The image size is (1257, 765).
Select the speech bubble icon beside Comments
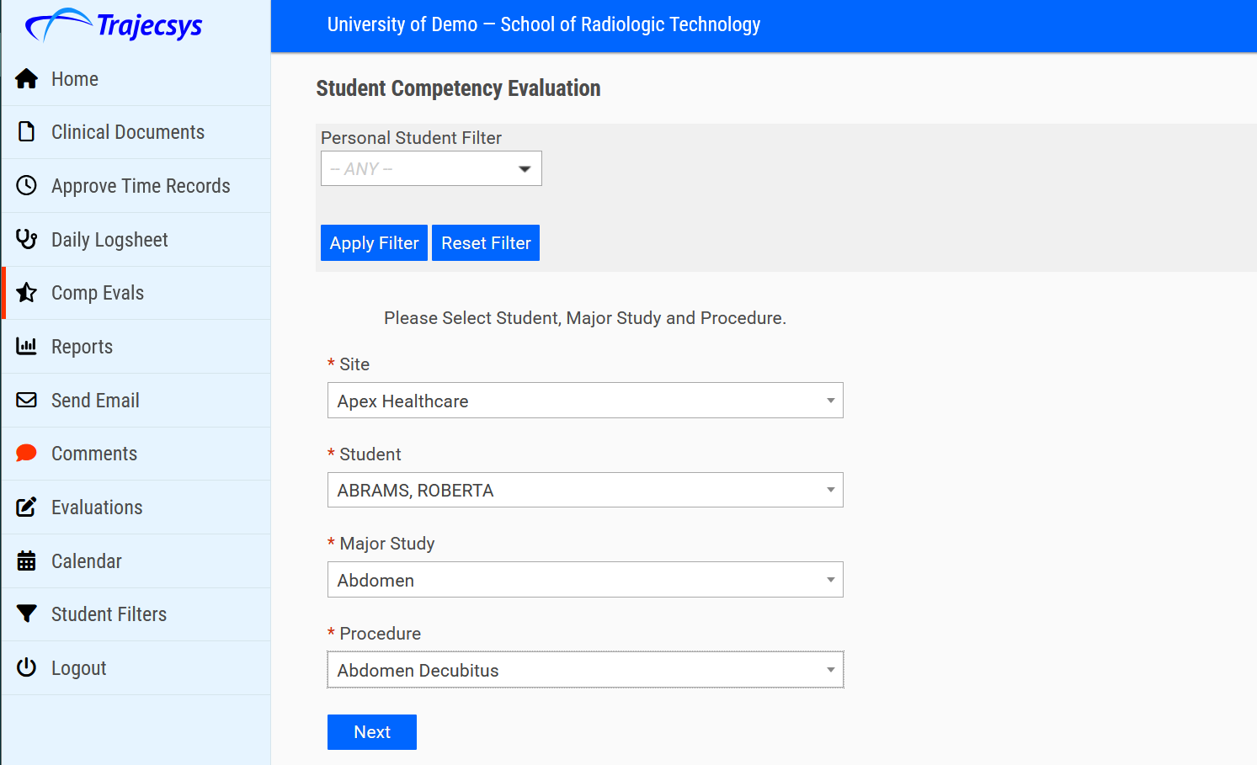click(x=26, y=454)
